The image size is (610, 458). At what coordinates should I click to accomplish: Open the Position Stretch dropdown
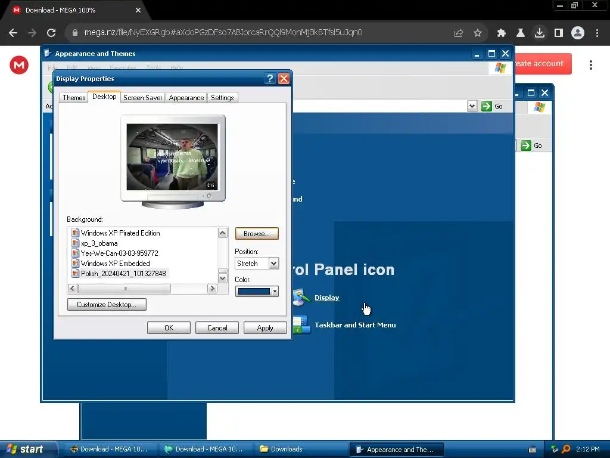click(x=273, y=264)
